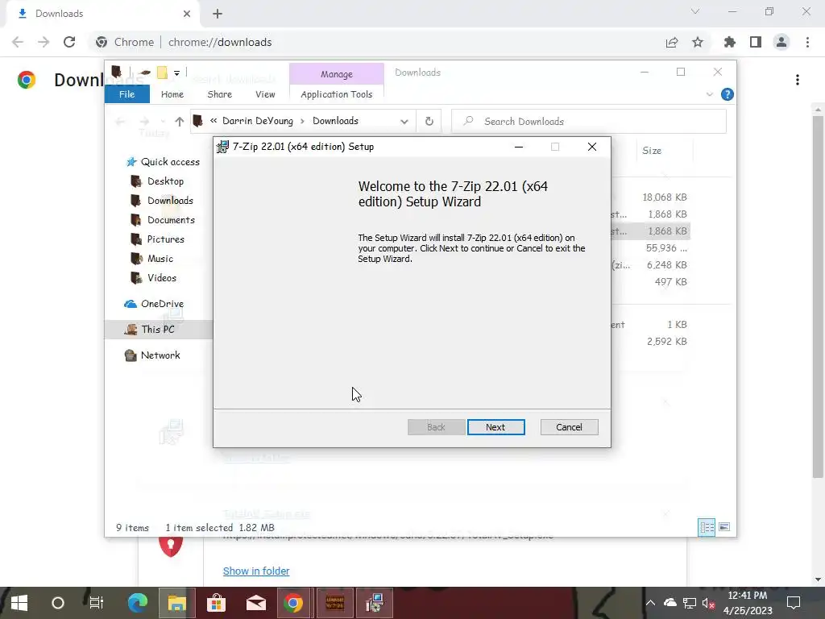Image resolution: width=825 pixels, height=619 pixels.
Task: Switch Explorer to details view icon
Action: (707, 527)
